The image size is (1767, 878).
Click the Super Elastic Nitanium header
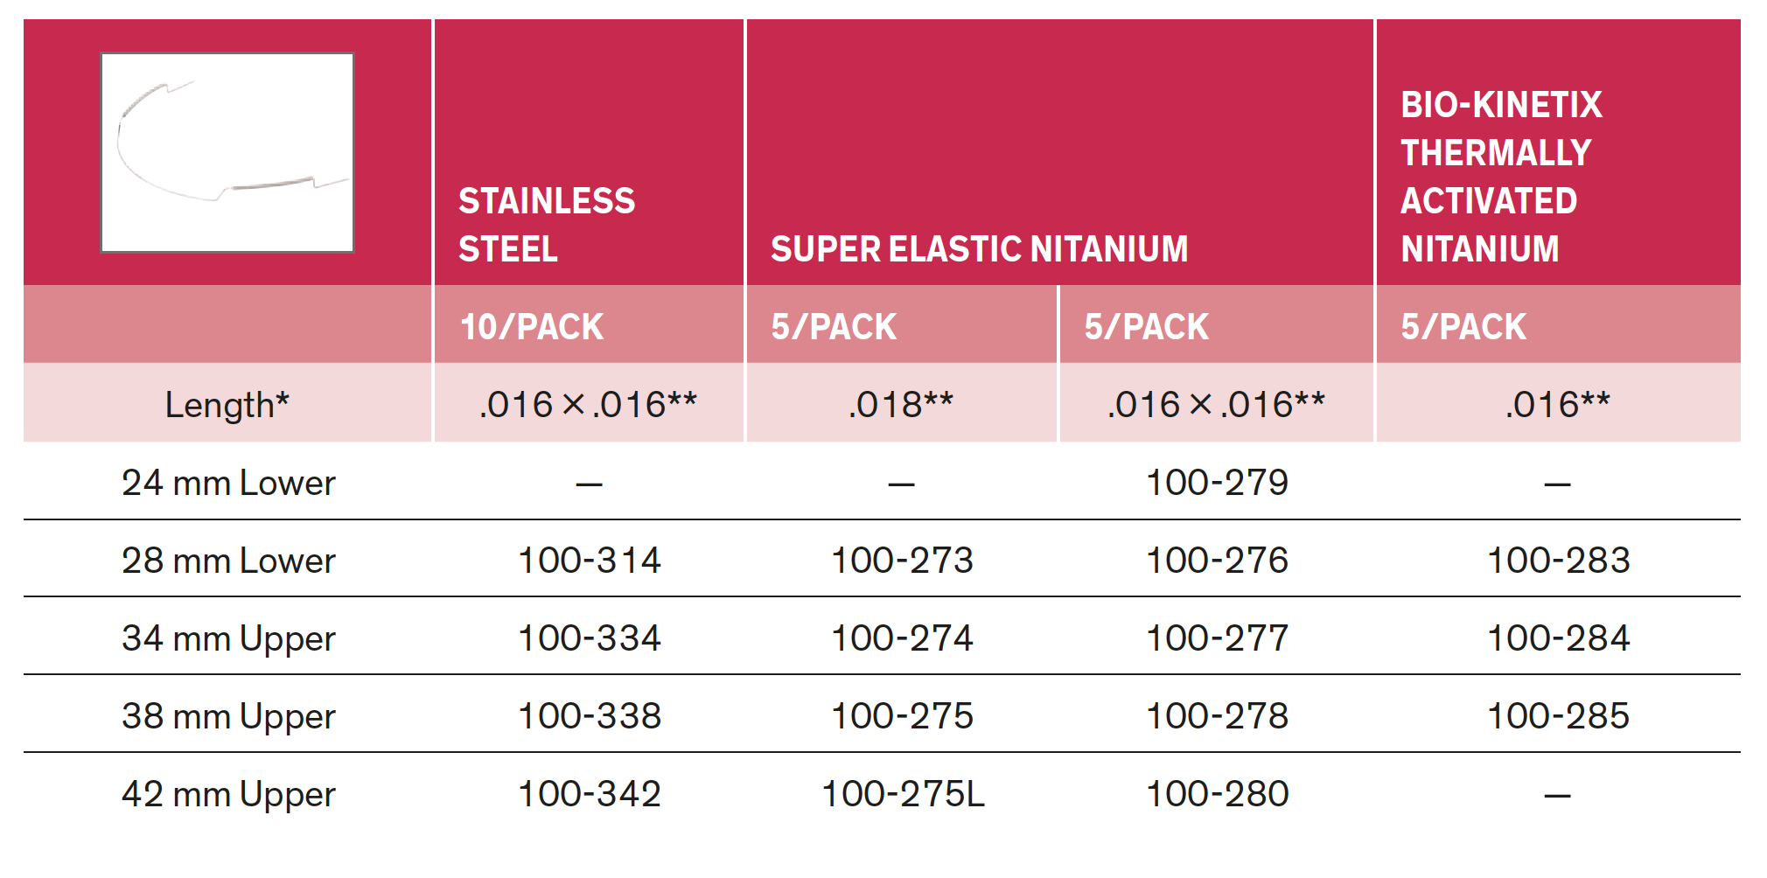[979, 249]
